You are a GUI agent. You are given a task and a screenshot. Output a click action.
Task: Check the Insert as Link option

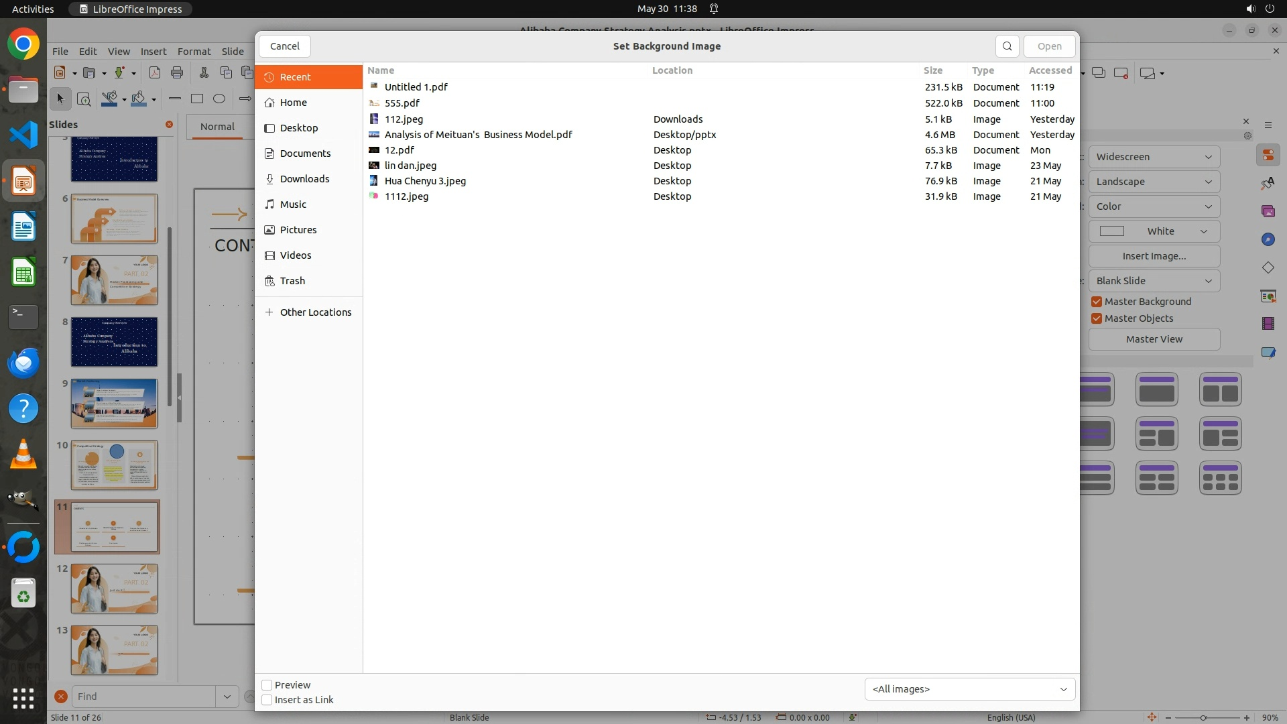pos(267,700)
